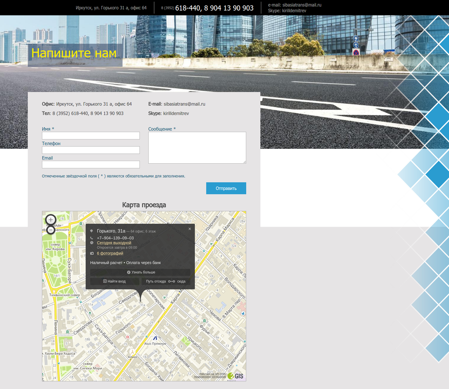The width and height of the screenshot is (449, 389).
Task: Close the Горького 31а map popup
Action: pyautogui.click(x=190, y=229)
